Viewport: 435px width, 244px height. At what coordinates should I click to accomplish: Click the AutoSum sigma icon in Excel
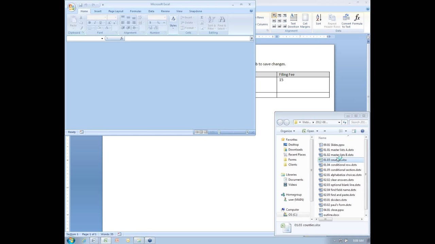[x=202, y=17]
